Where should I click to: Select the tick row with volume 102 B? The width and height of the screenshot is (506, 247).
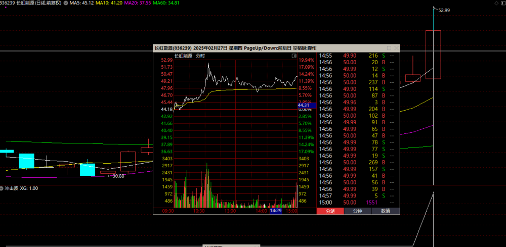(x=357, y=116)
